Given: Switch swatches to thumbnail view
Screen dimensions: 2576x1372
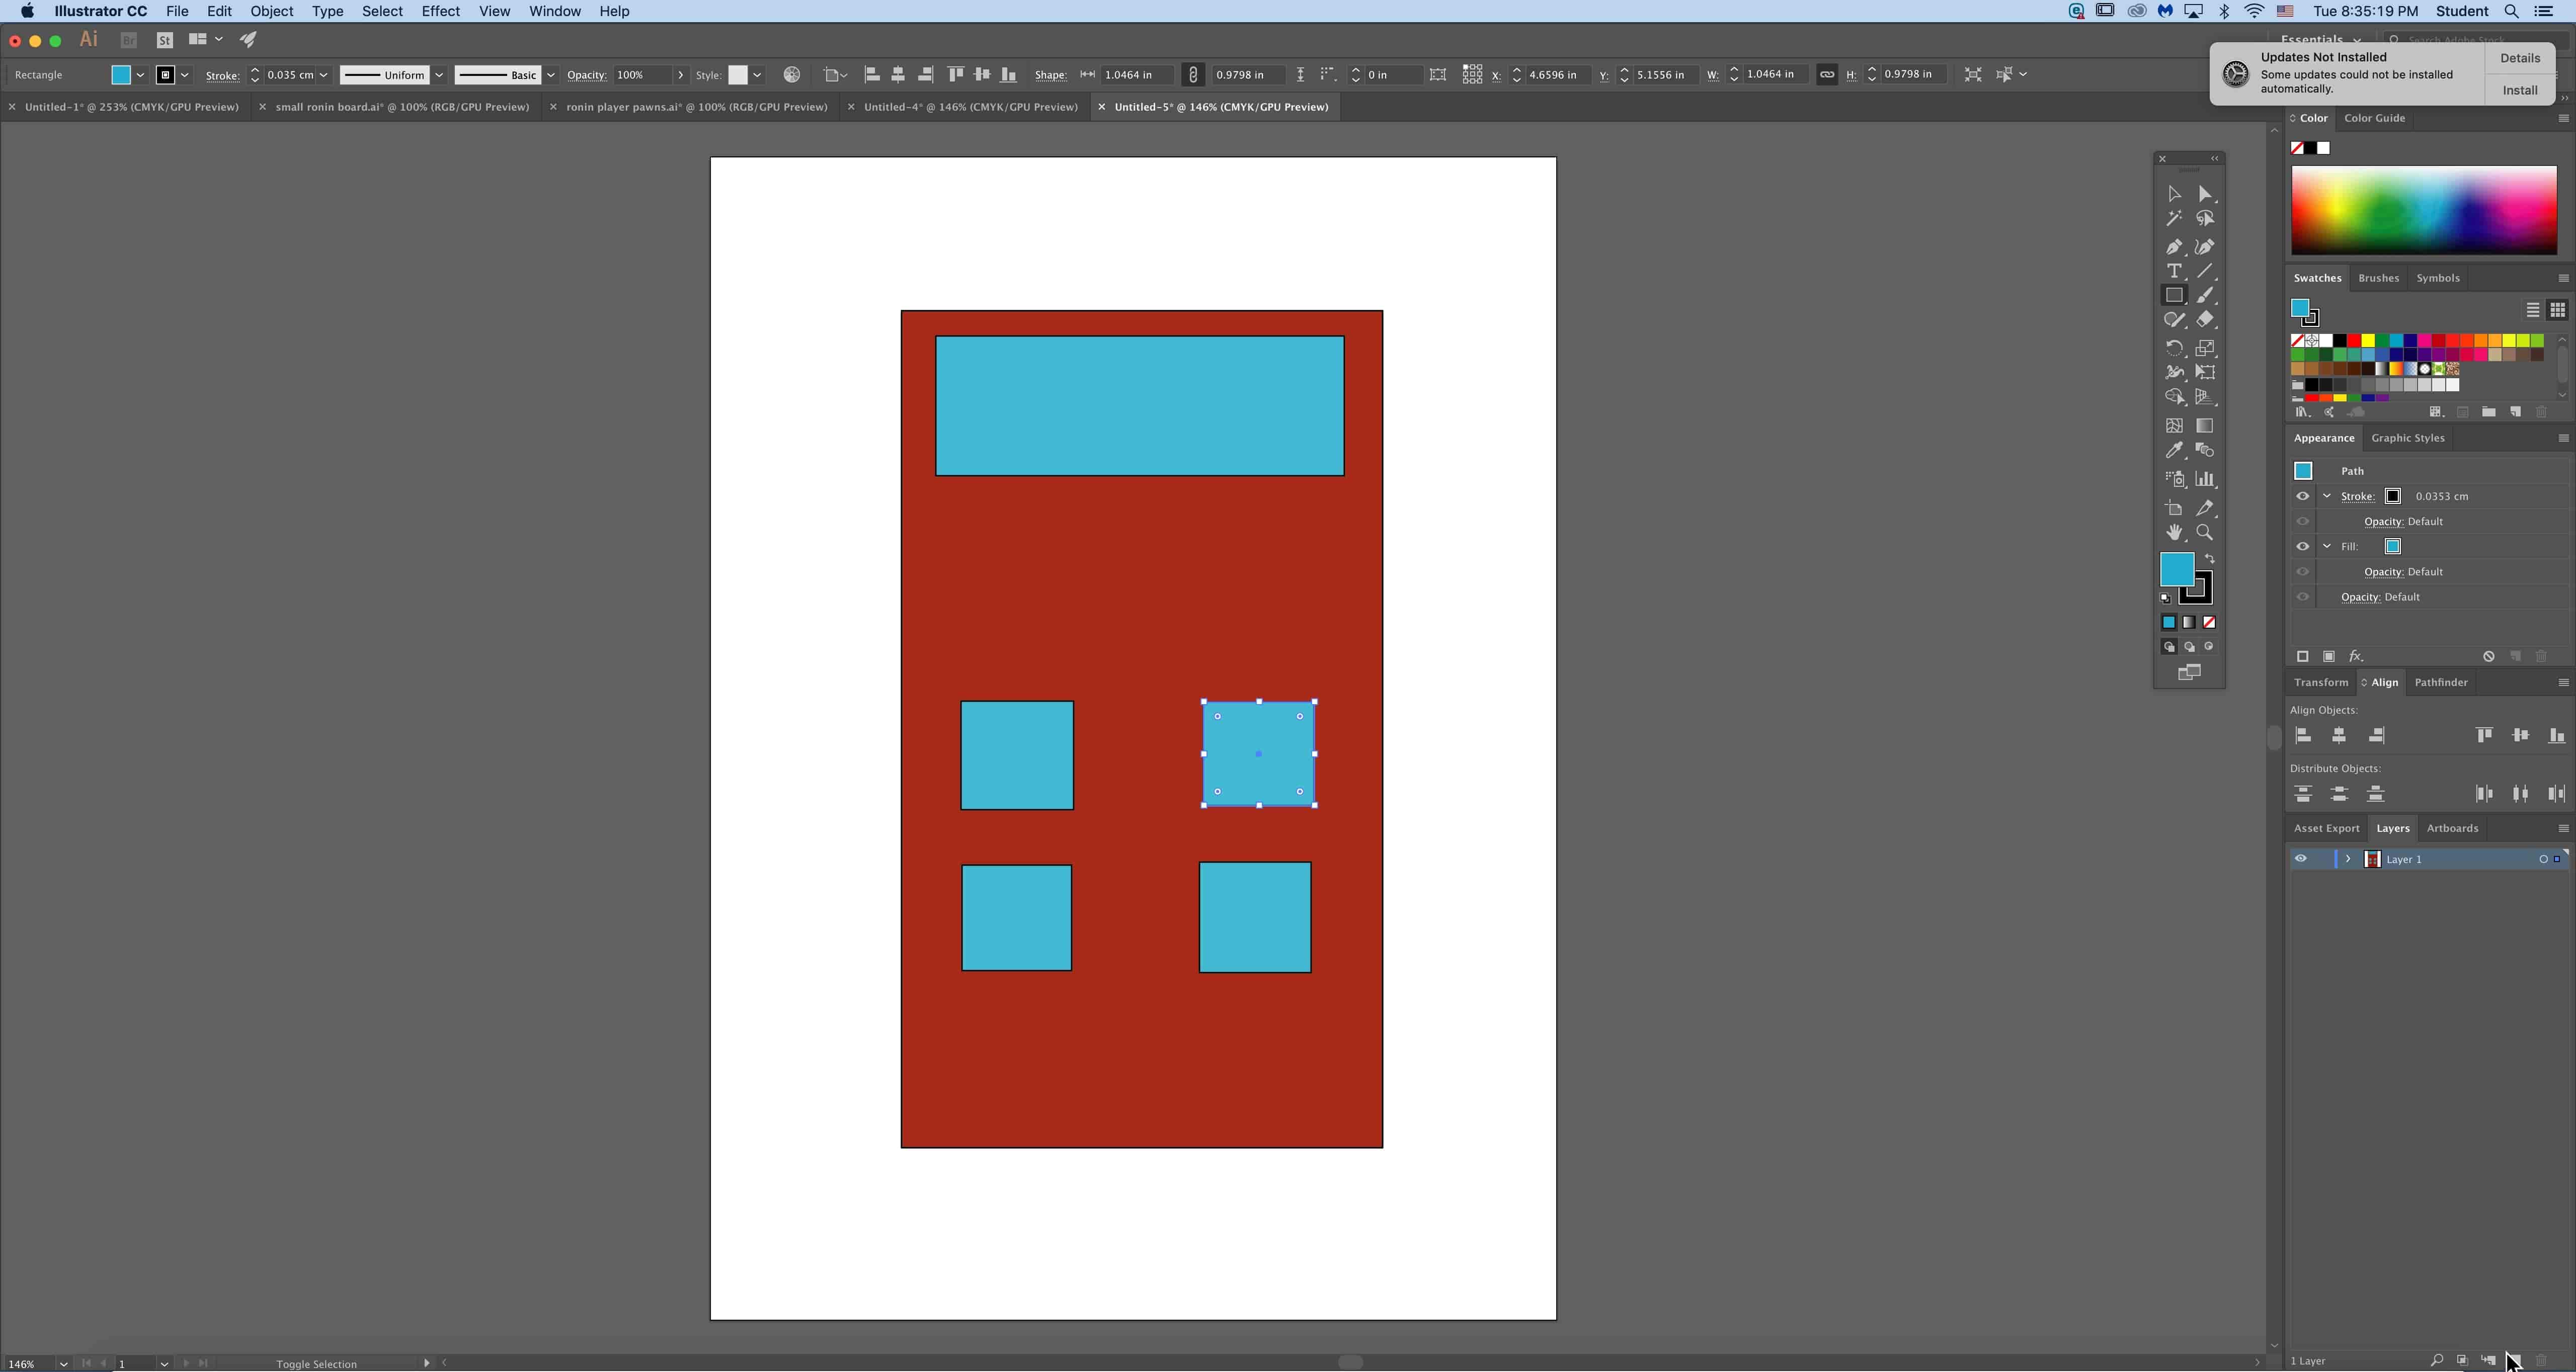Looking at the screenshot, I should [x=2558, y=311].
